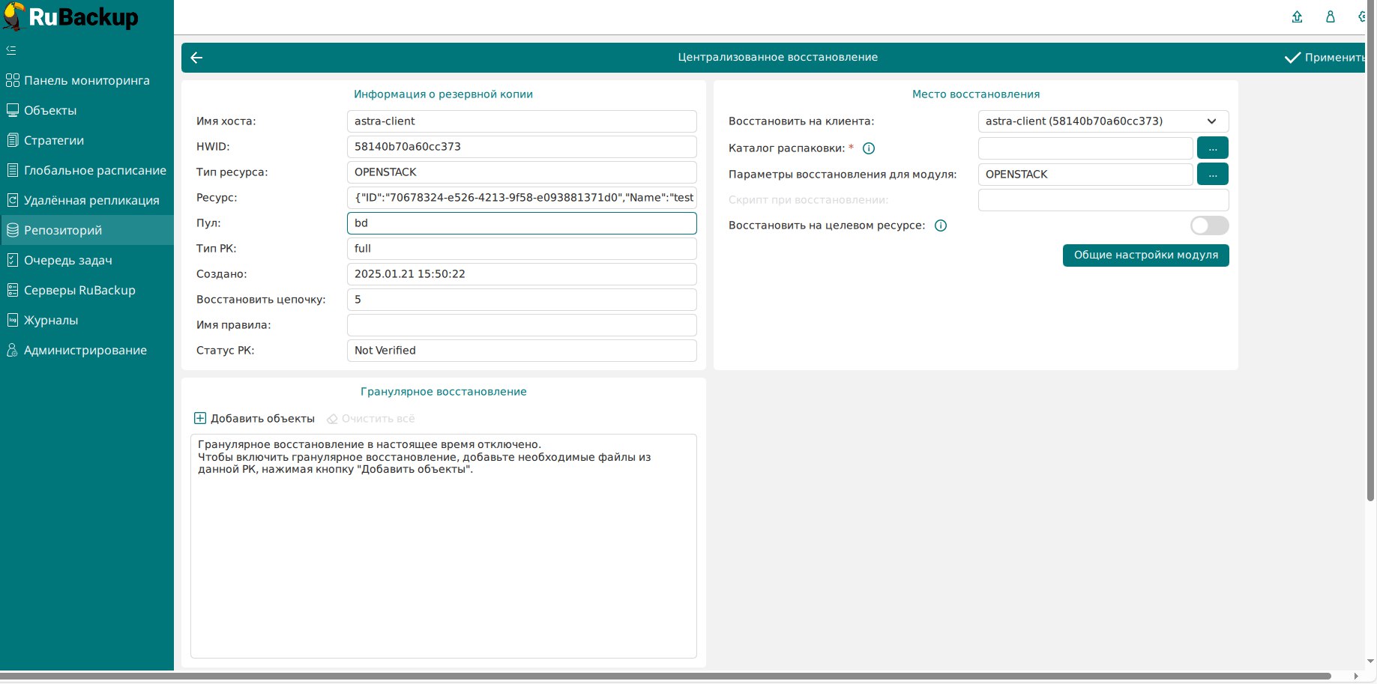
Task: Click the empty Имя правила field
Action: point(522,325)
